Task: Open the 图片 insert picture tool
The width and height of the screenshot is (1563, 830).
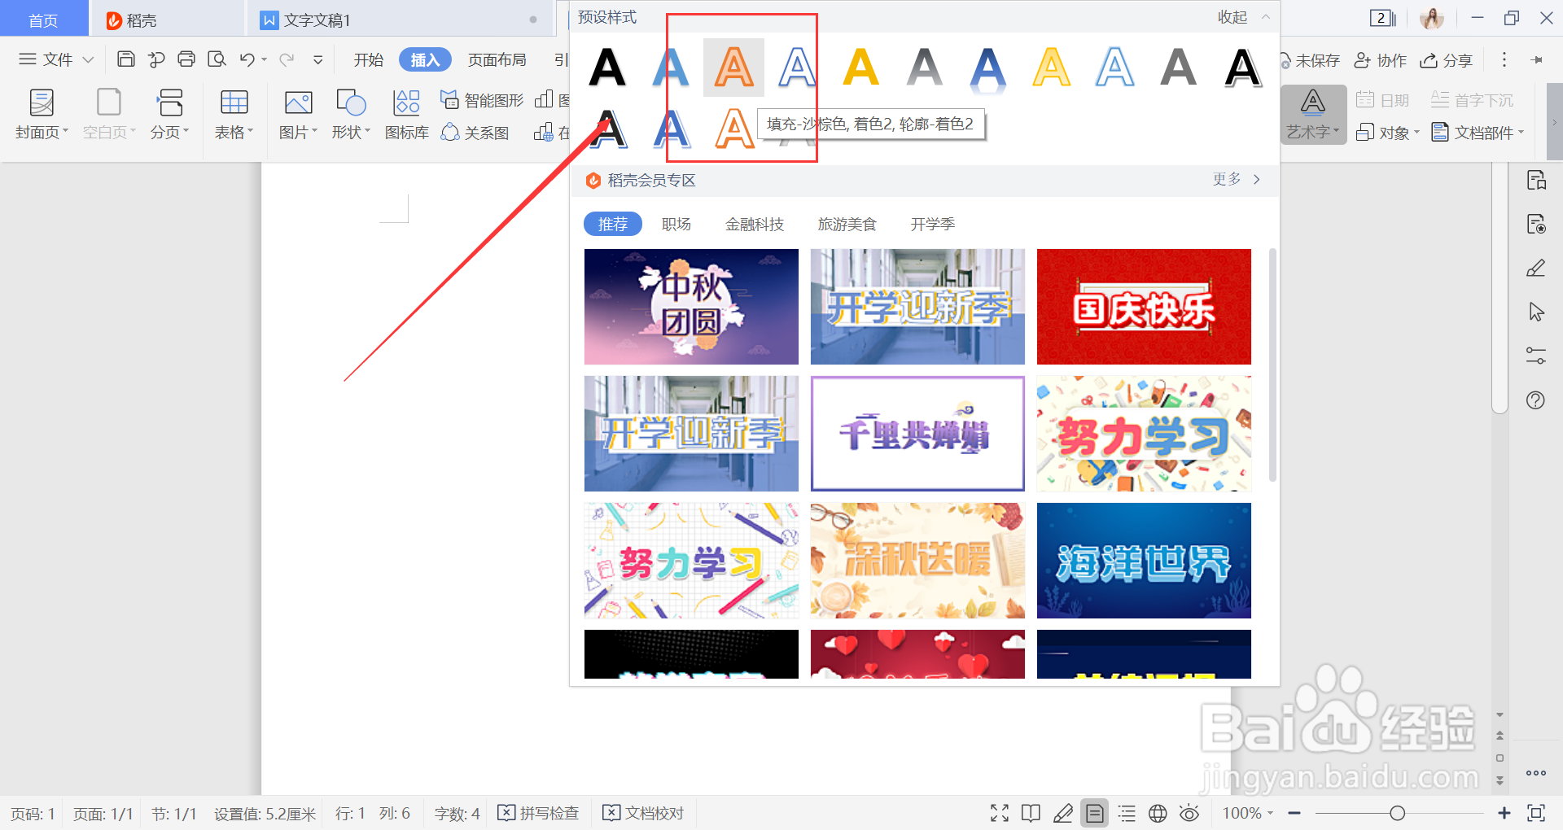Action: [297, 114]
